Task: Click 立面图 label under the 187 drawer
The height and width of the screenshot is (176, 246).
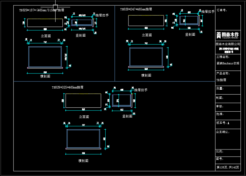Action: (x=46, y=36)
